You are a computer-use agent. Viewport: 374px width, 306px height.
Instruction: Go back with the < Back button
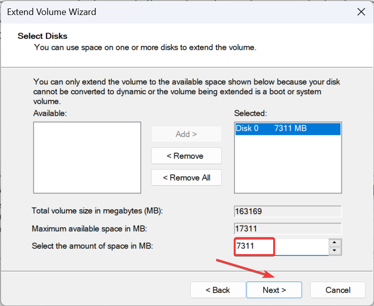(x=218, y=290)
